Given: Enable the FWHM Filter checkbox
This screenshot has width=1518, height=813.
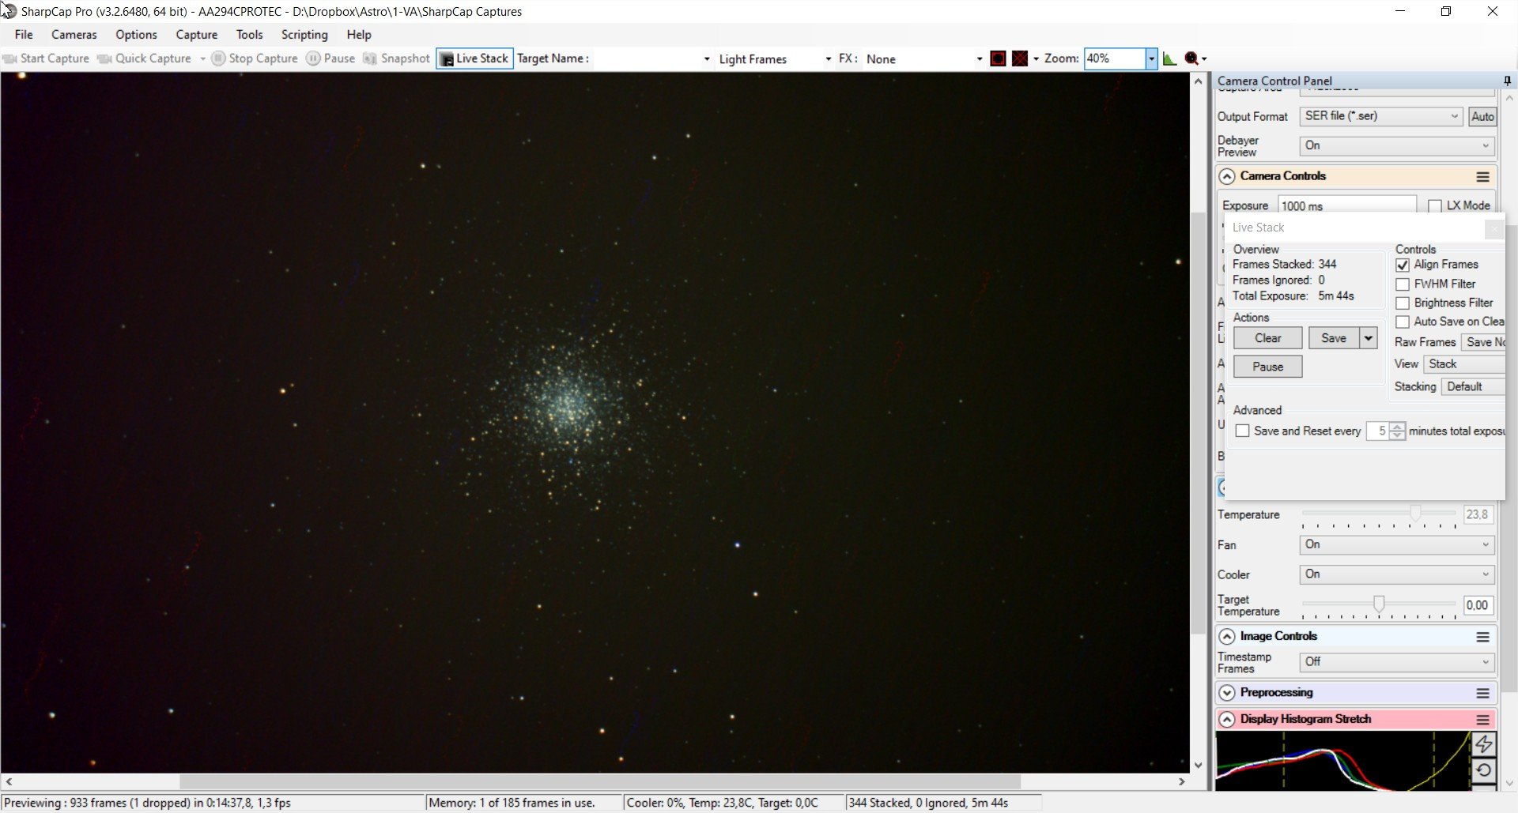Looking at the screenshot, I should (1403, 284).
